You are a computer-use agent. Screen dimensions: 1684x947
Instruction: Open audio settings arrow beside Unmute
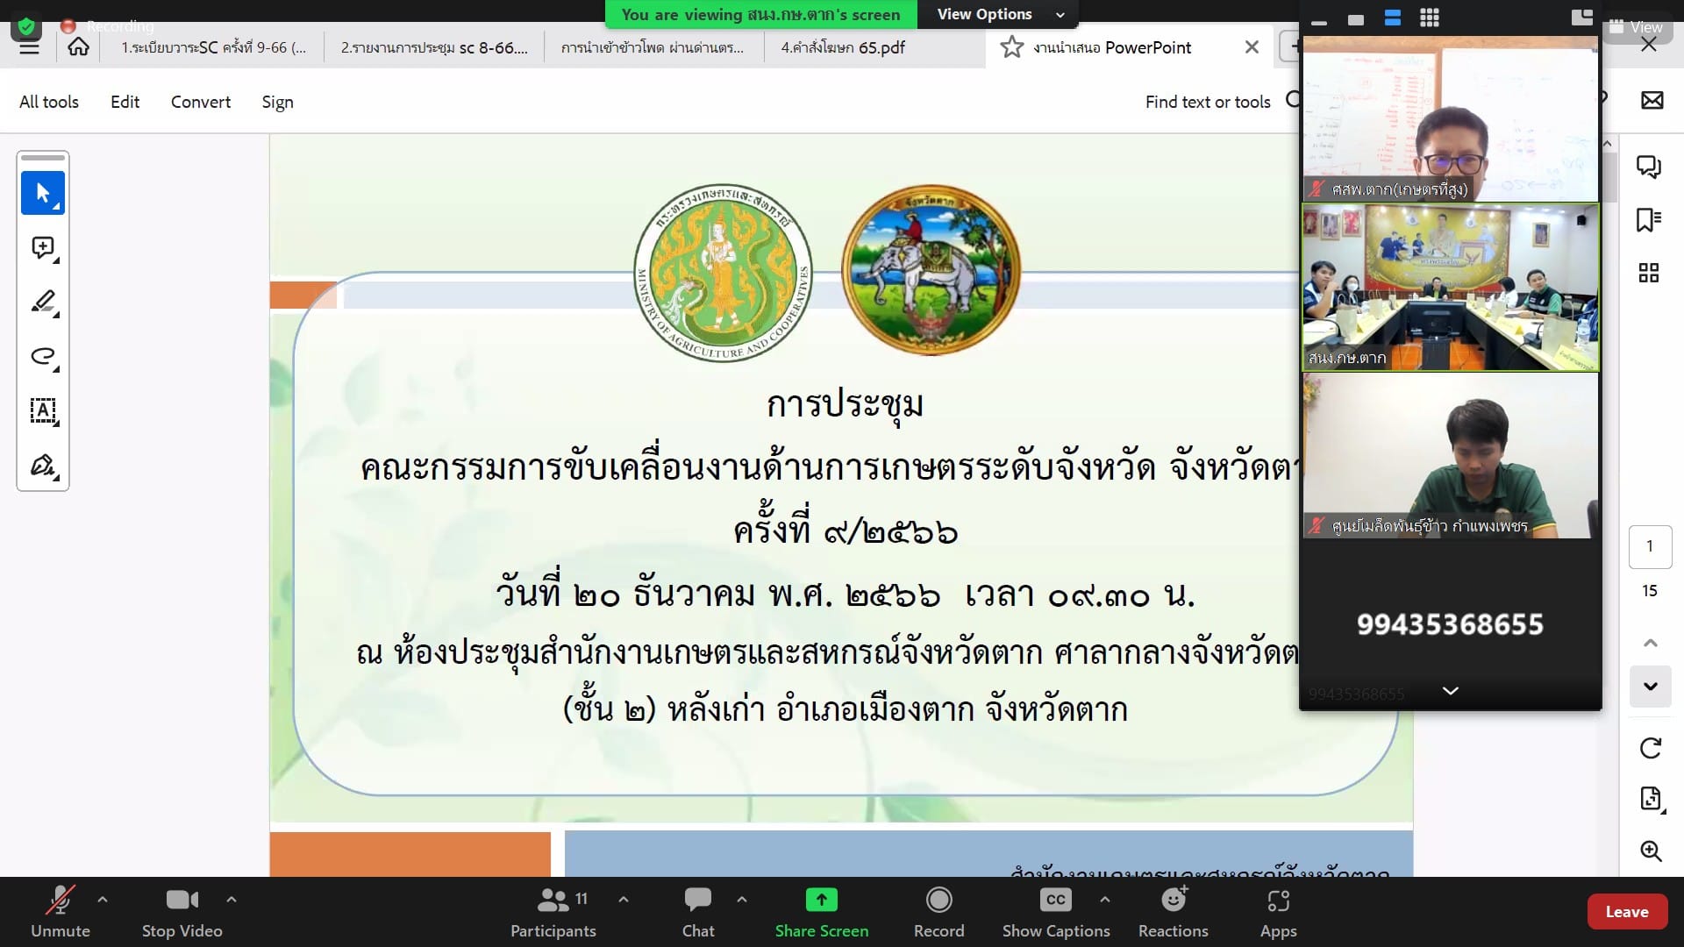click(103, 899)
